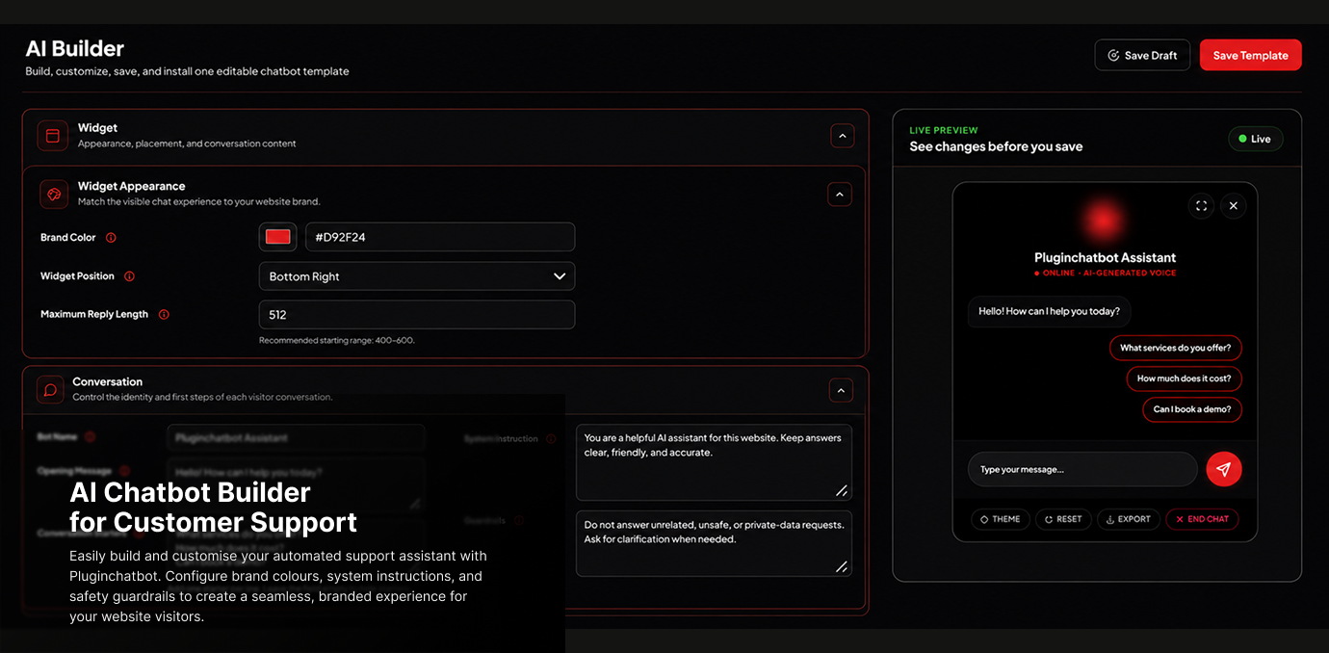
Task: Click the Maximum Reply Length field
Action: click(x=417, y=315)
